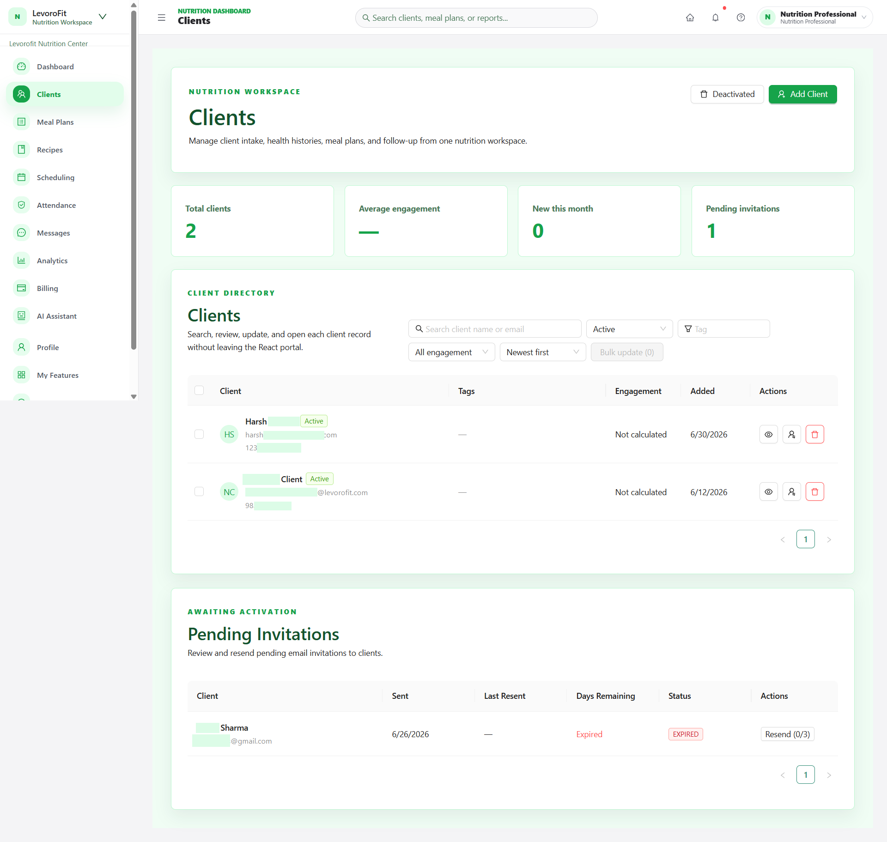Click the Nutrition Professional avatar
The height and width of the screenshot is (842, 887).
(767, 17)
